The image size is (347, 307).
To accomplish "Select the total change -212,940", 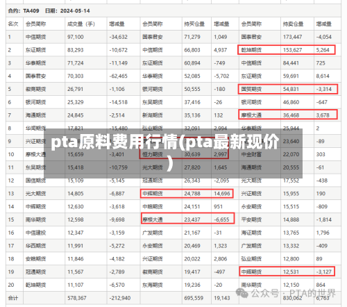I will (x=120, y=298).
